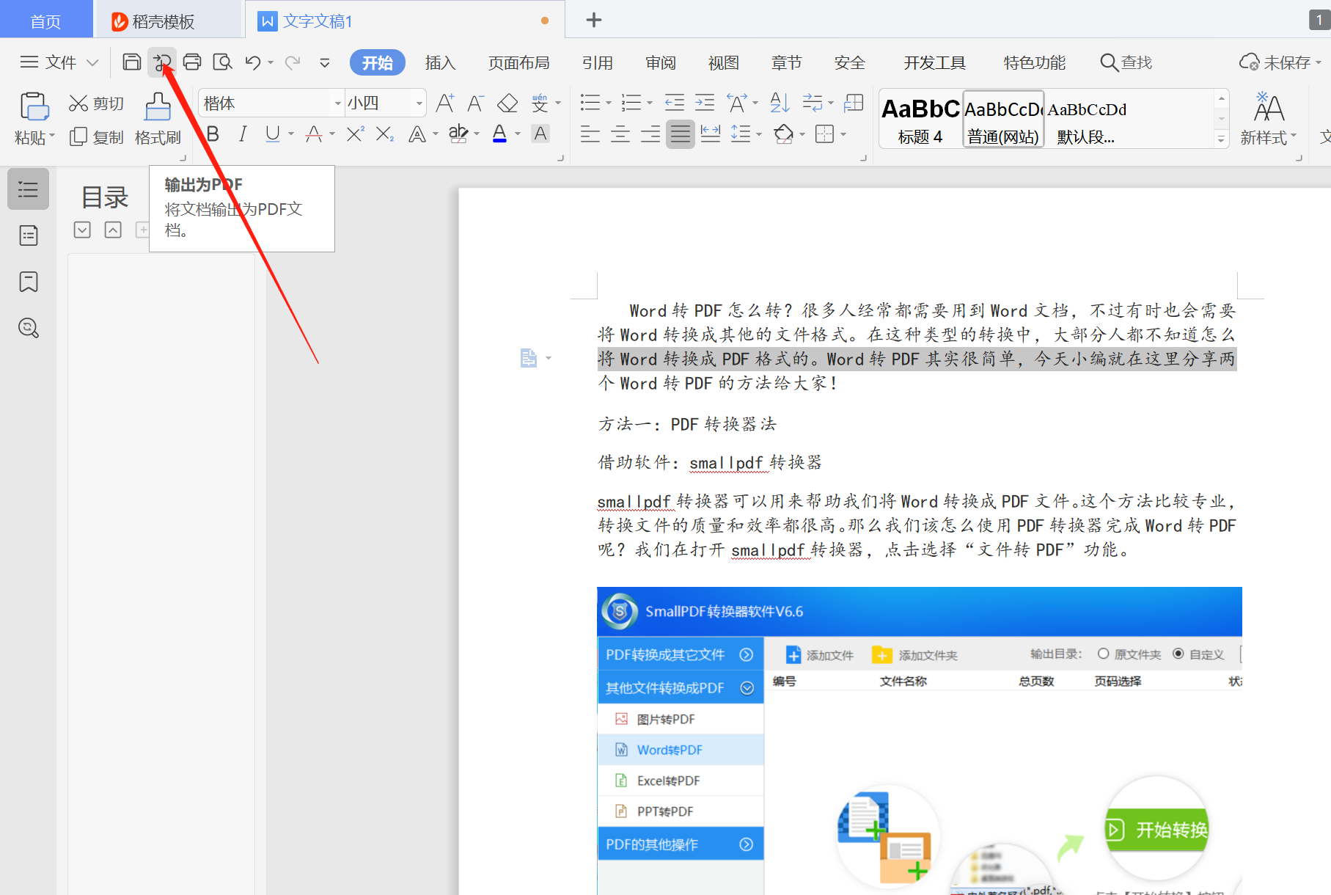Image resolution: width=1331 pixels, height=895 pixels.
Task: Open the 视图 tab
Action: [x=724, y=62]
